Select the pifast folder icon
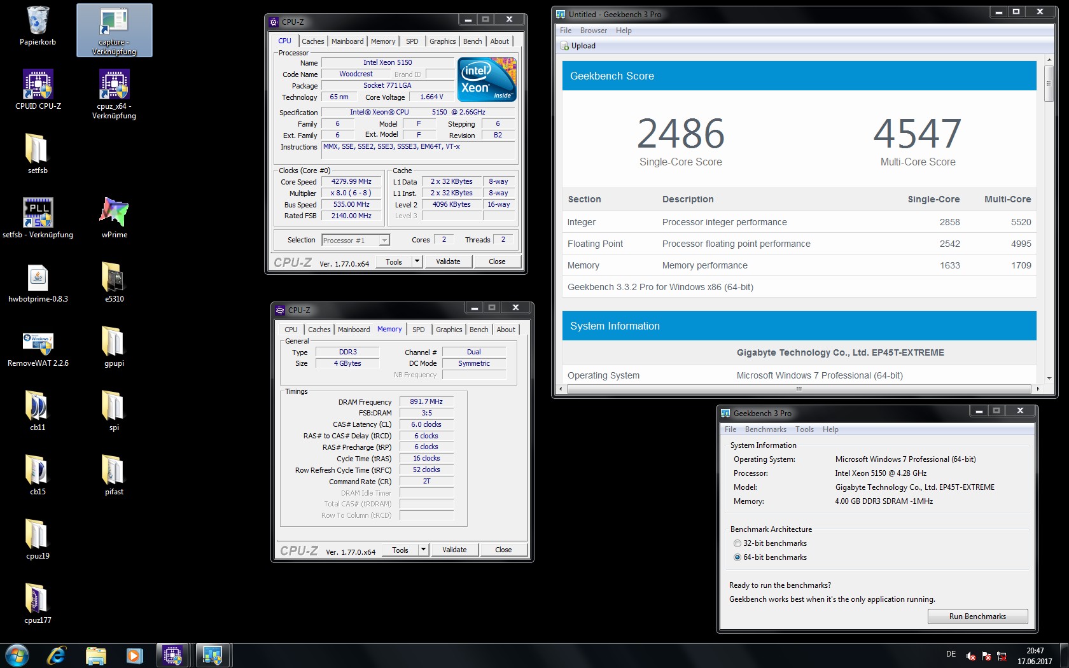 [x=114, y=476]
